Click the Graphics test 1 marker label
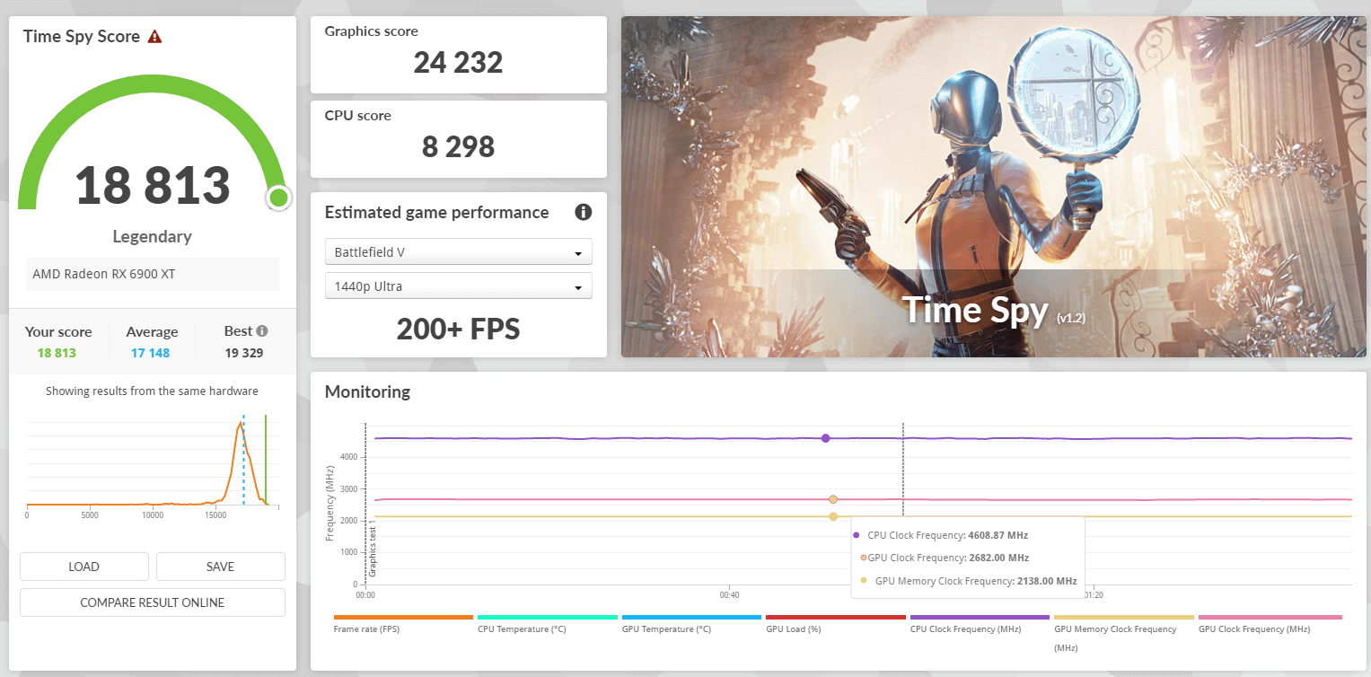This screenshot has height=677, width=1371. pos(372,547)
